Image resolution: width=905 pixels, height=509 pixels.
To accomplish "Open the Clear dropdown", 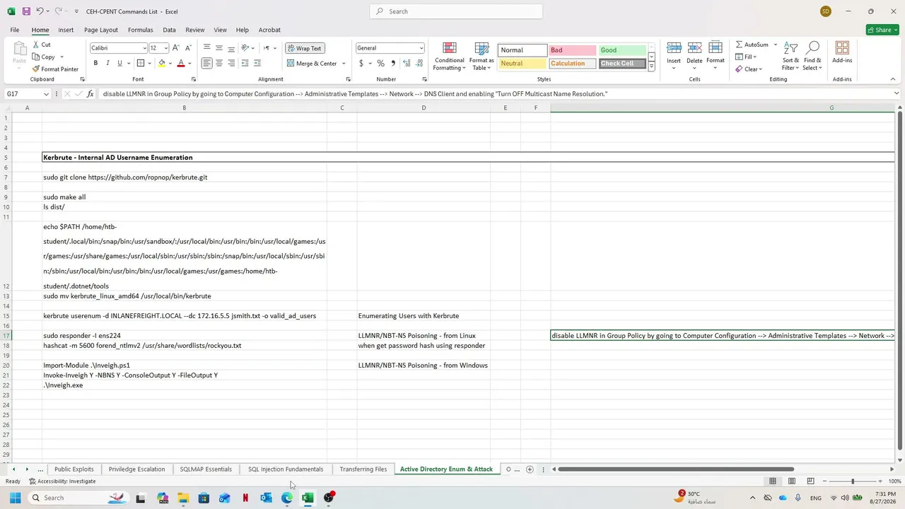I will [x=748, y=69].
